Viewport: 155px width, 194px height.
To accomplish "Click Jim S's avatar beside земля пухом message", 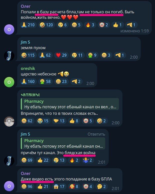I will point(9,56).
